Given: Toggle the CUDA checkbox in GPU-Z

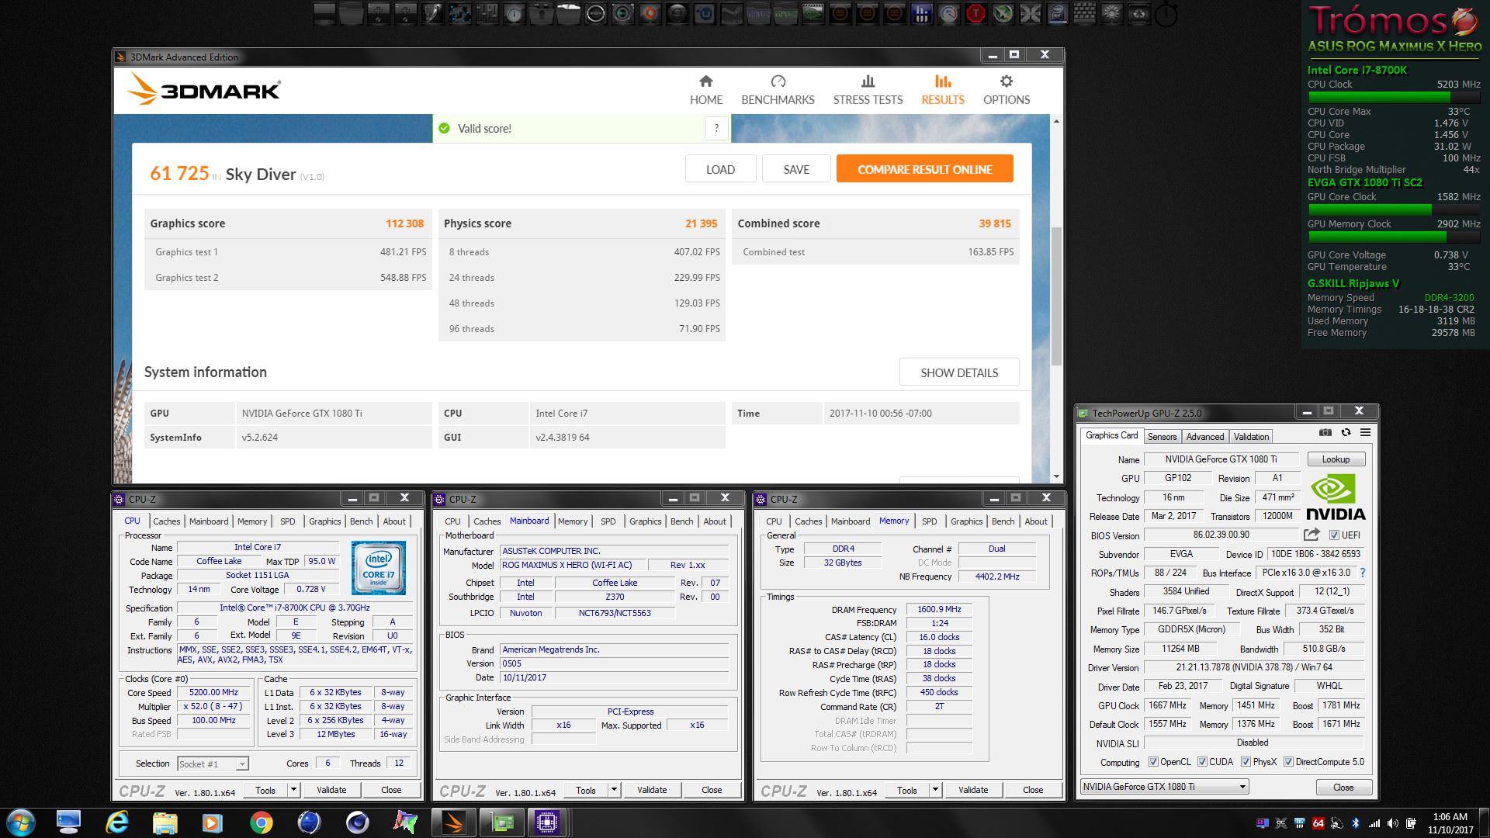Looking at the screenshot, I should point(1202,762).
